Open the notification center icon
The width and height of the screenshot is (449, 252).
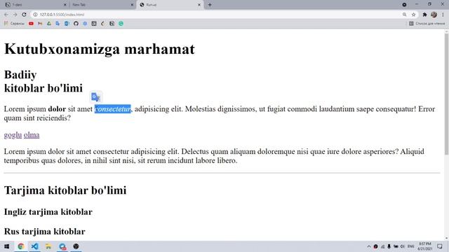coord(440,246)
